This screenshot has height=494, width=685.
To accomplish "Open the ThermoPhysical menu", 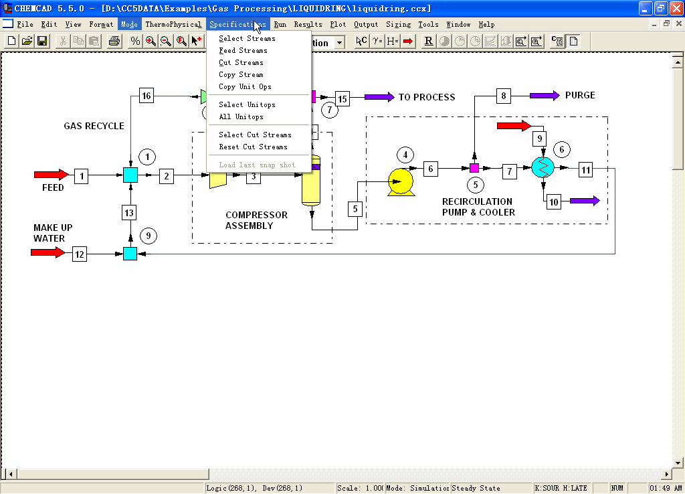I will [x=173, y=25].
